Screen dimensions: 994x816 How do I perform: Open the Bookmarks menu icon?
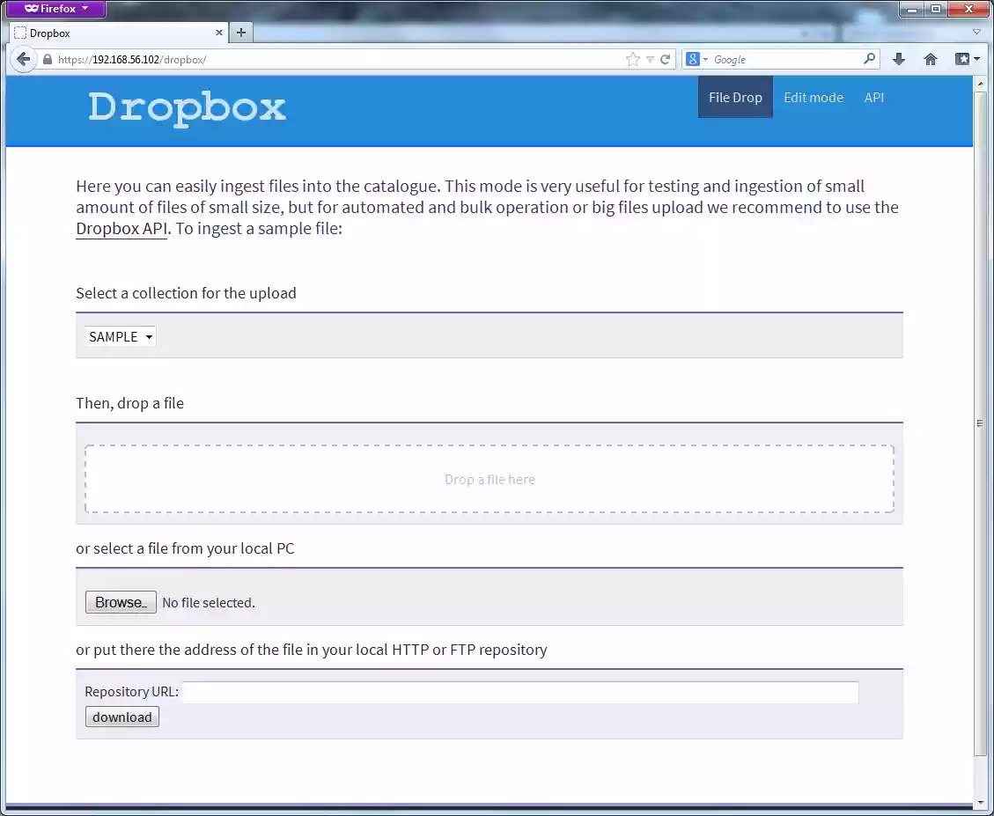pyautogui.click(x=963, y=59)
